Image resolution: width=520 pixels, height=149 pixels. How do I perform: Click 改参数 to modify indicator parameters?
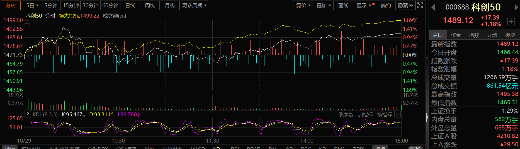pos(346,115)
